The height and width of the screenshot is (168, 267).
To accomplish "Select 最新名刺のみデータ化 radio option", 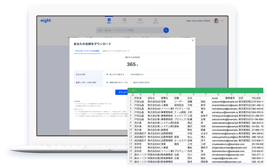I will click(107, 82).
